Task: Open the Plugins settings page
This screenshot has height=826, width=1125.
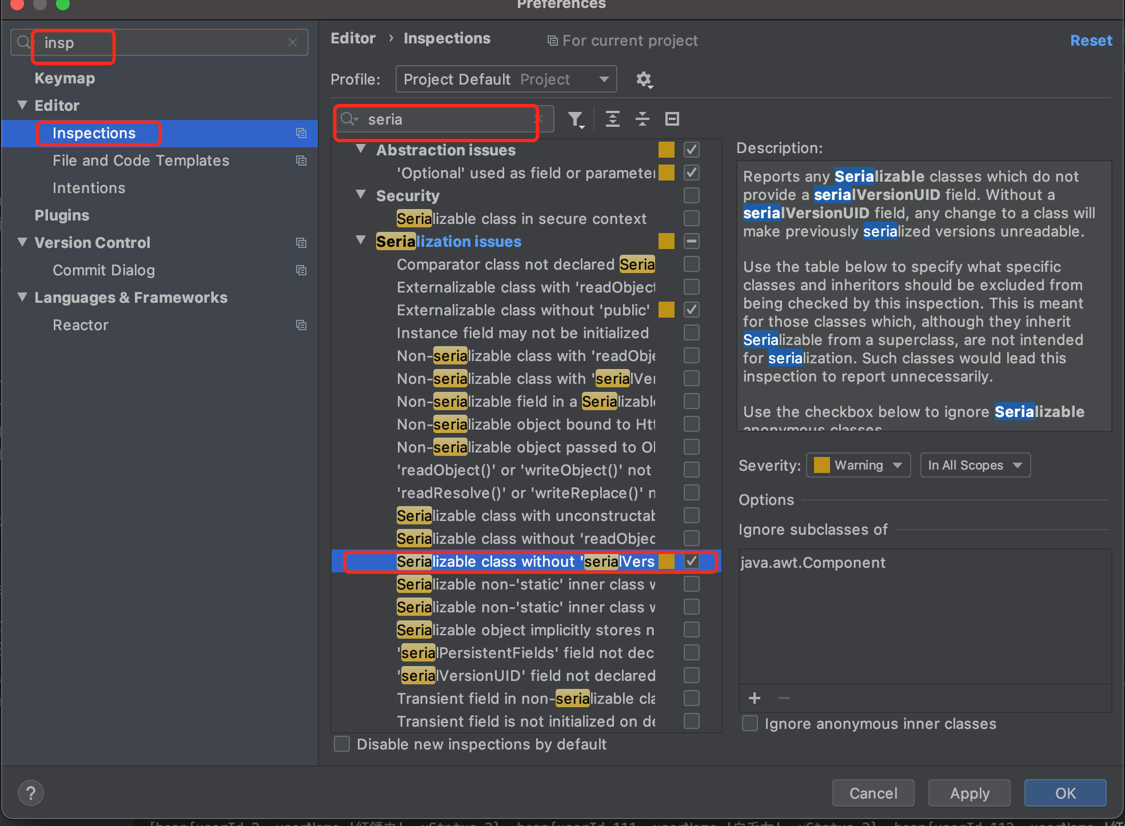Action: click(x=62, y=215)
